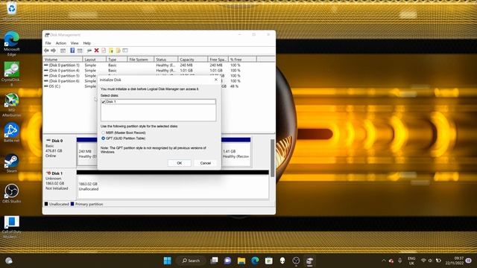Click the Properties page toolbar icon after red X

104,51
